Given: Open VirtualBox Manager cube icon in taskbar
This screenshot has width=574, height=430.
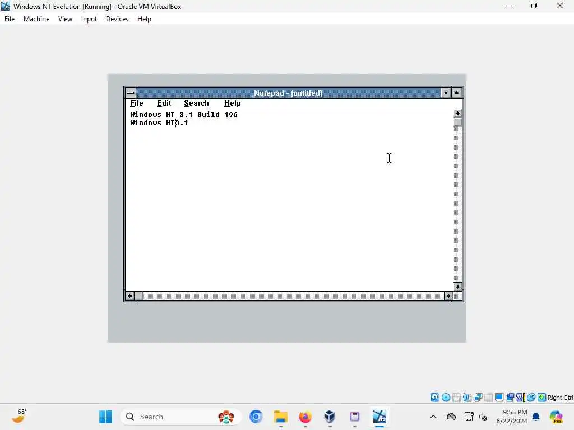Looking at the screenshot, I should coord(330,417).
